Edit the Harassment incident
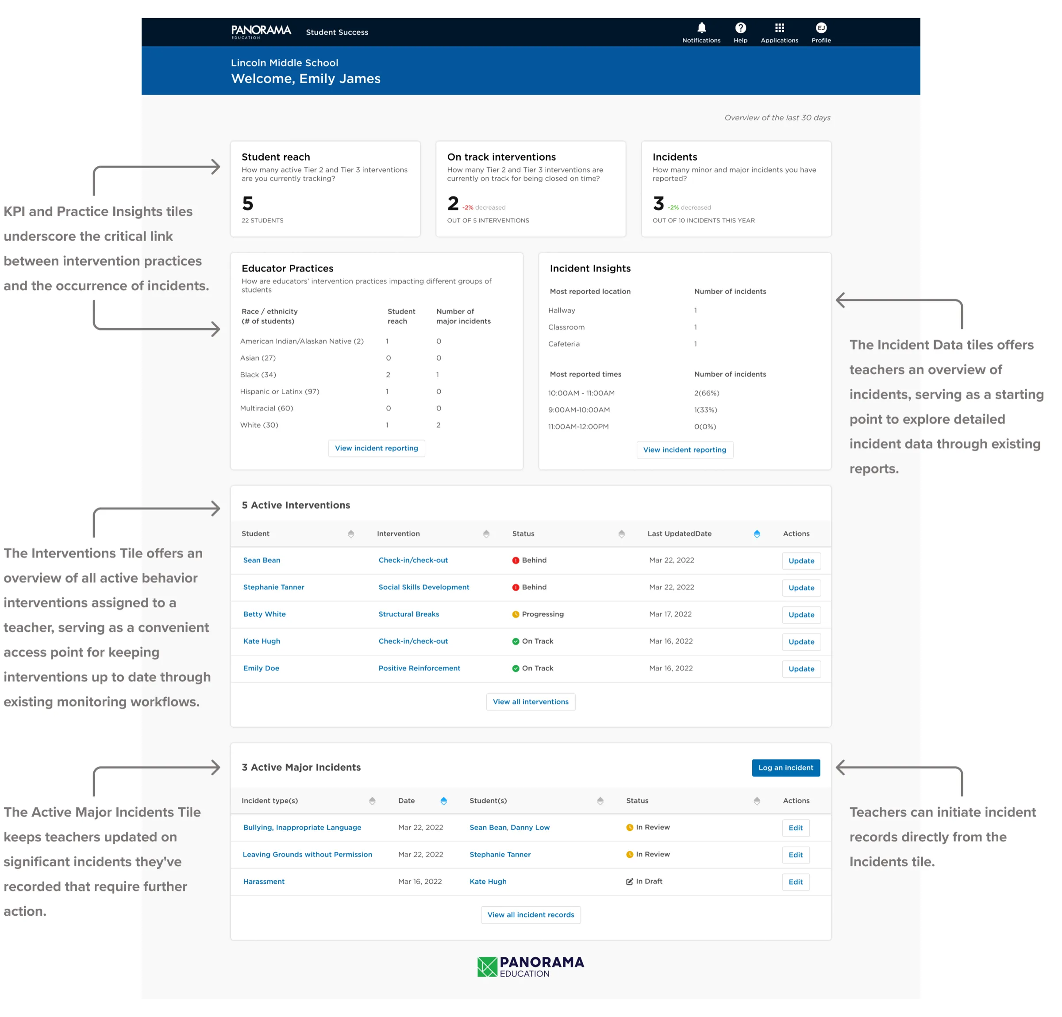 tap(796, 882)
